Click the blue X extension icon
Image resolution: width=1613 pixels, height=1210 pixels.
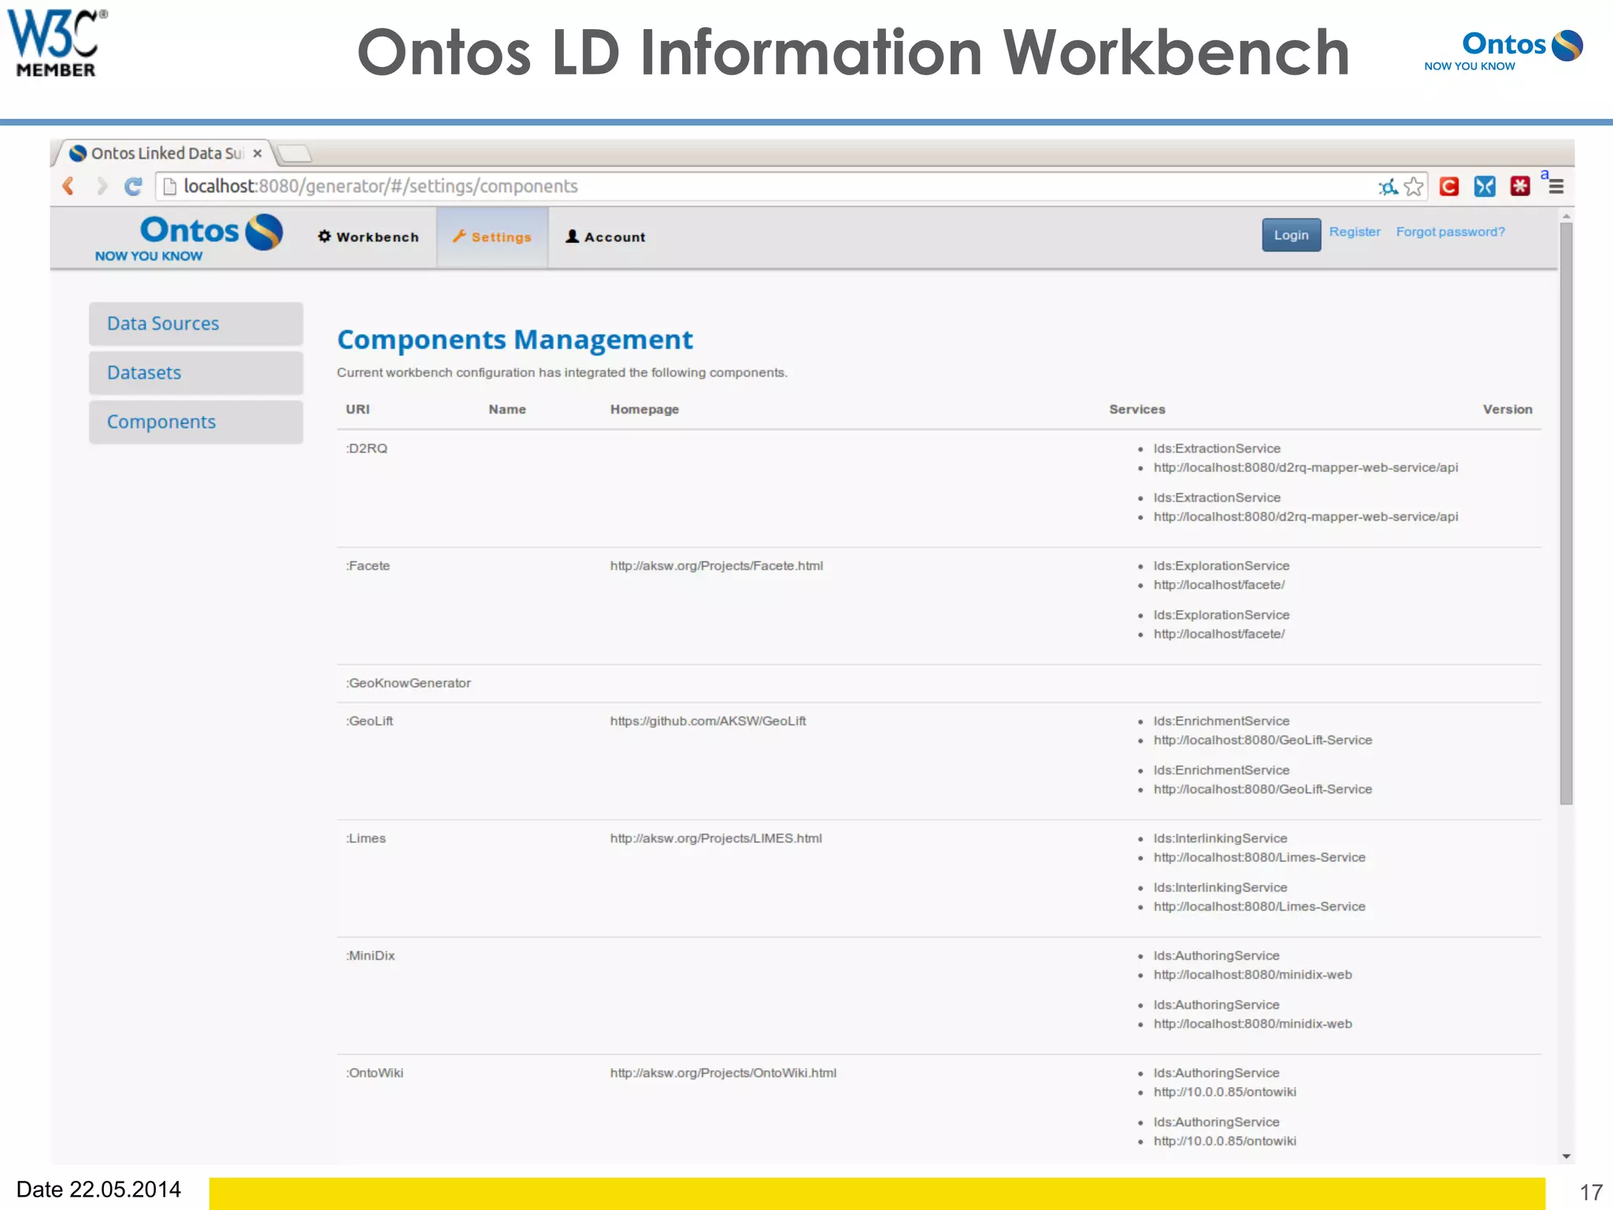pyautogui.click(x=1485, y=187)
